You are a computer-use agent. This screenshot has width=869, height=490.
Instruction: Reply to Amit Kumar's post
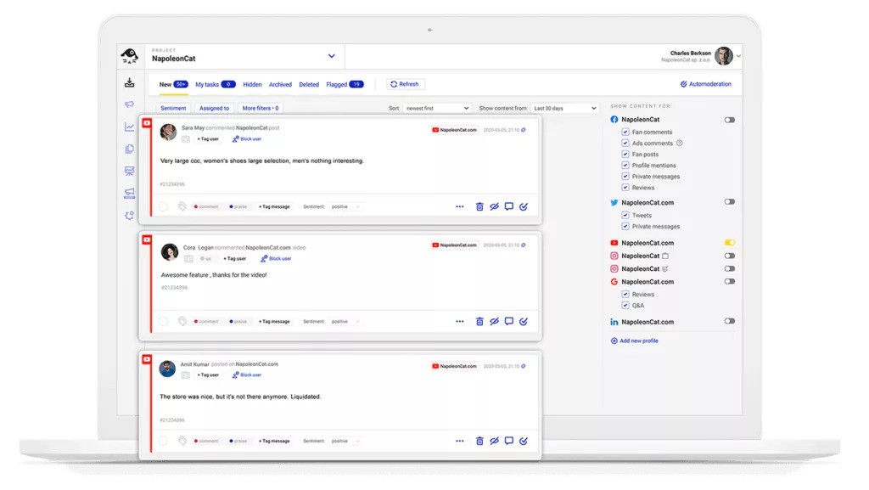[509, 442]
